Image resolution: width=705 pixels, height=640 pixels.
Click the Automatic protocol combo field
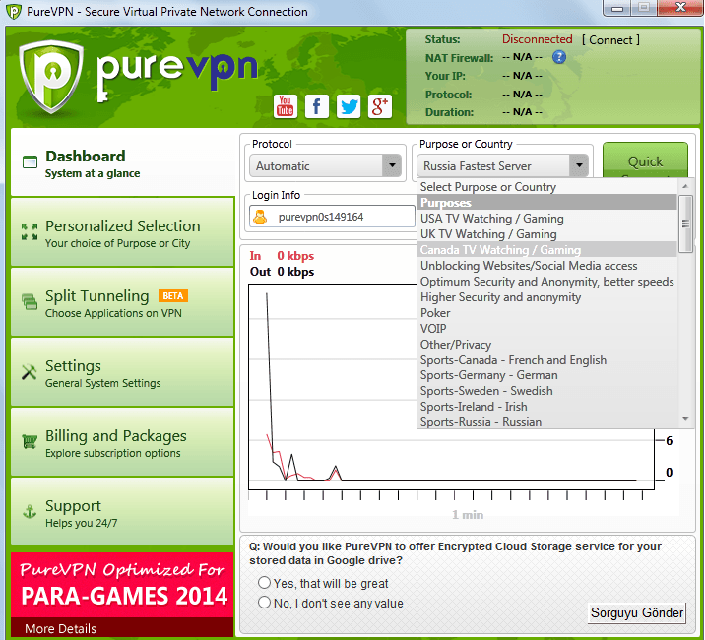point(326,166)
